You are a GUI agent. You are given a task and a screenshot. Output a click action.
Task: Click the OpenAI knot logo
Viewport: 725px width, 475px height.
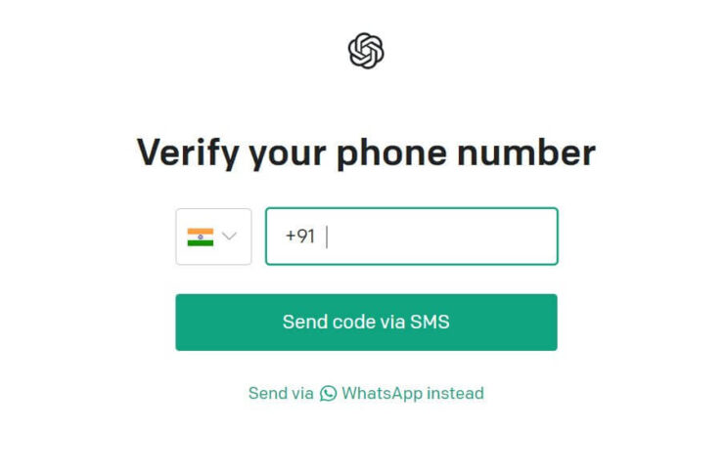[x=366, y=51]
